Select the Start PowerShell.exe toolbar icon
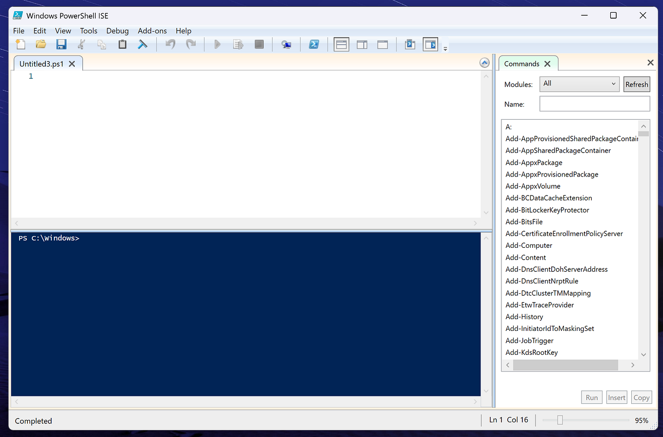Screen dimensions: 663x437 coord(314,44)
